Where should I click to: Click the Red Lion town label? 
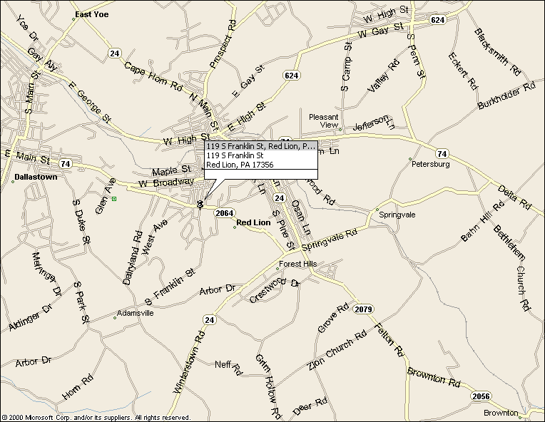click(253, 222)
